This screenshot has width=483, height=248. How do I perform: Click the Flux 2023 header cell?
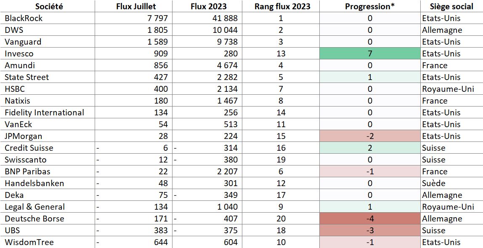[x=207, y=6]
